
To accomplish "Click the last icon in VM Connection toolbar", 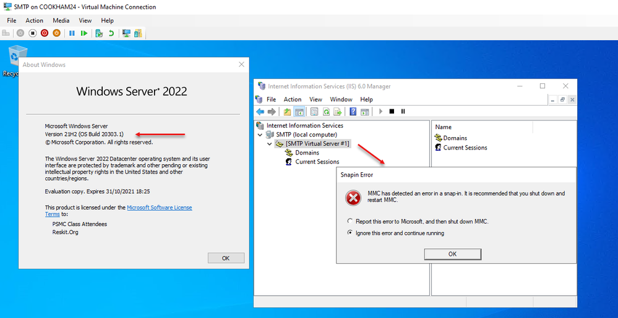I will (x=137, y=33).
